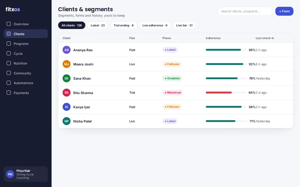Click Meera Joshi's Follicular phase badge
The width and height of the screenshot is (300, 187).
pos(172,64)
